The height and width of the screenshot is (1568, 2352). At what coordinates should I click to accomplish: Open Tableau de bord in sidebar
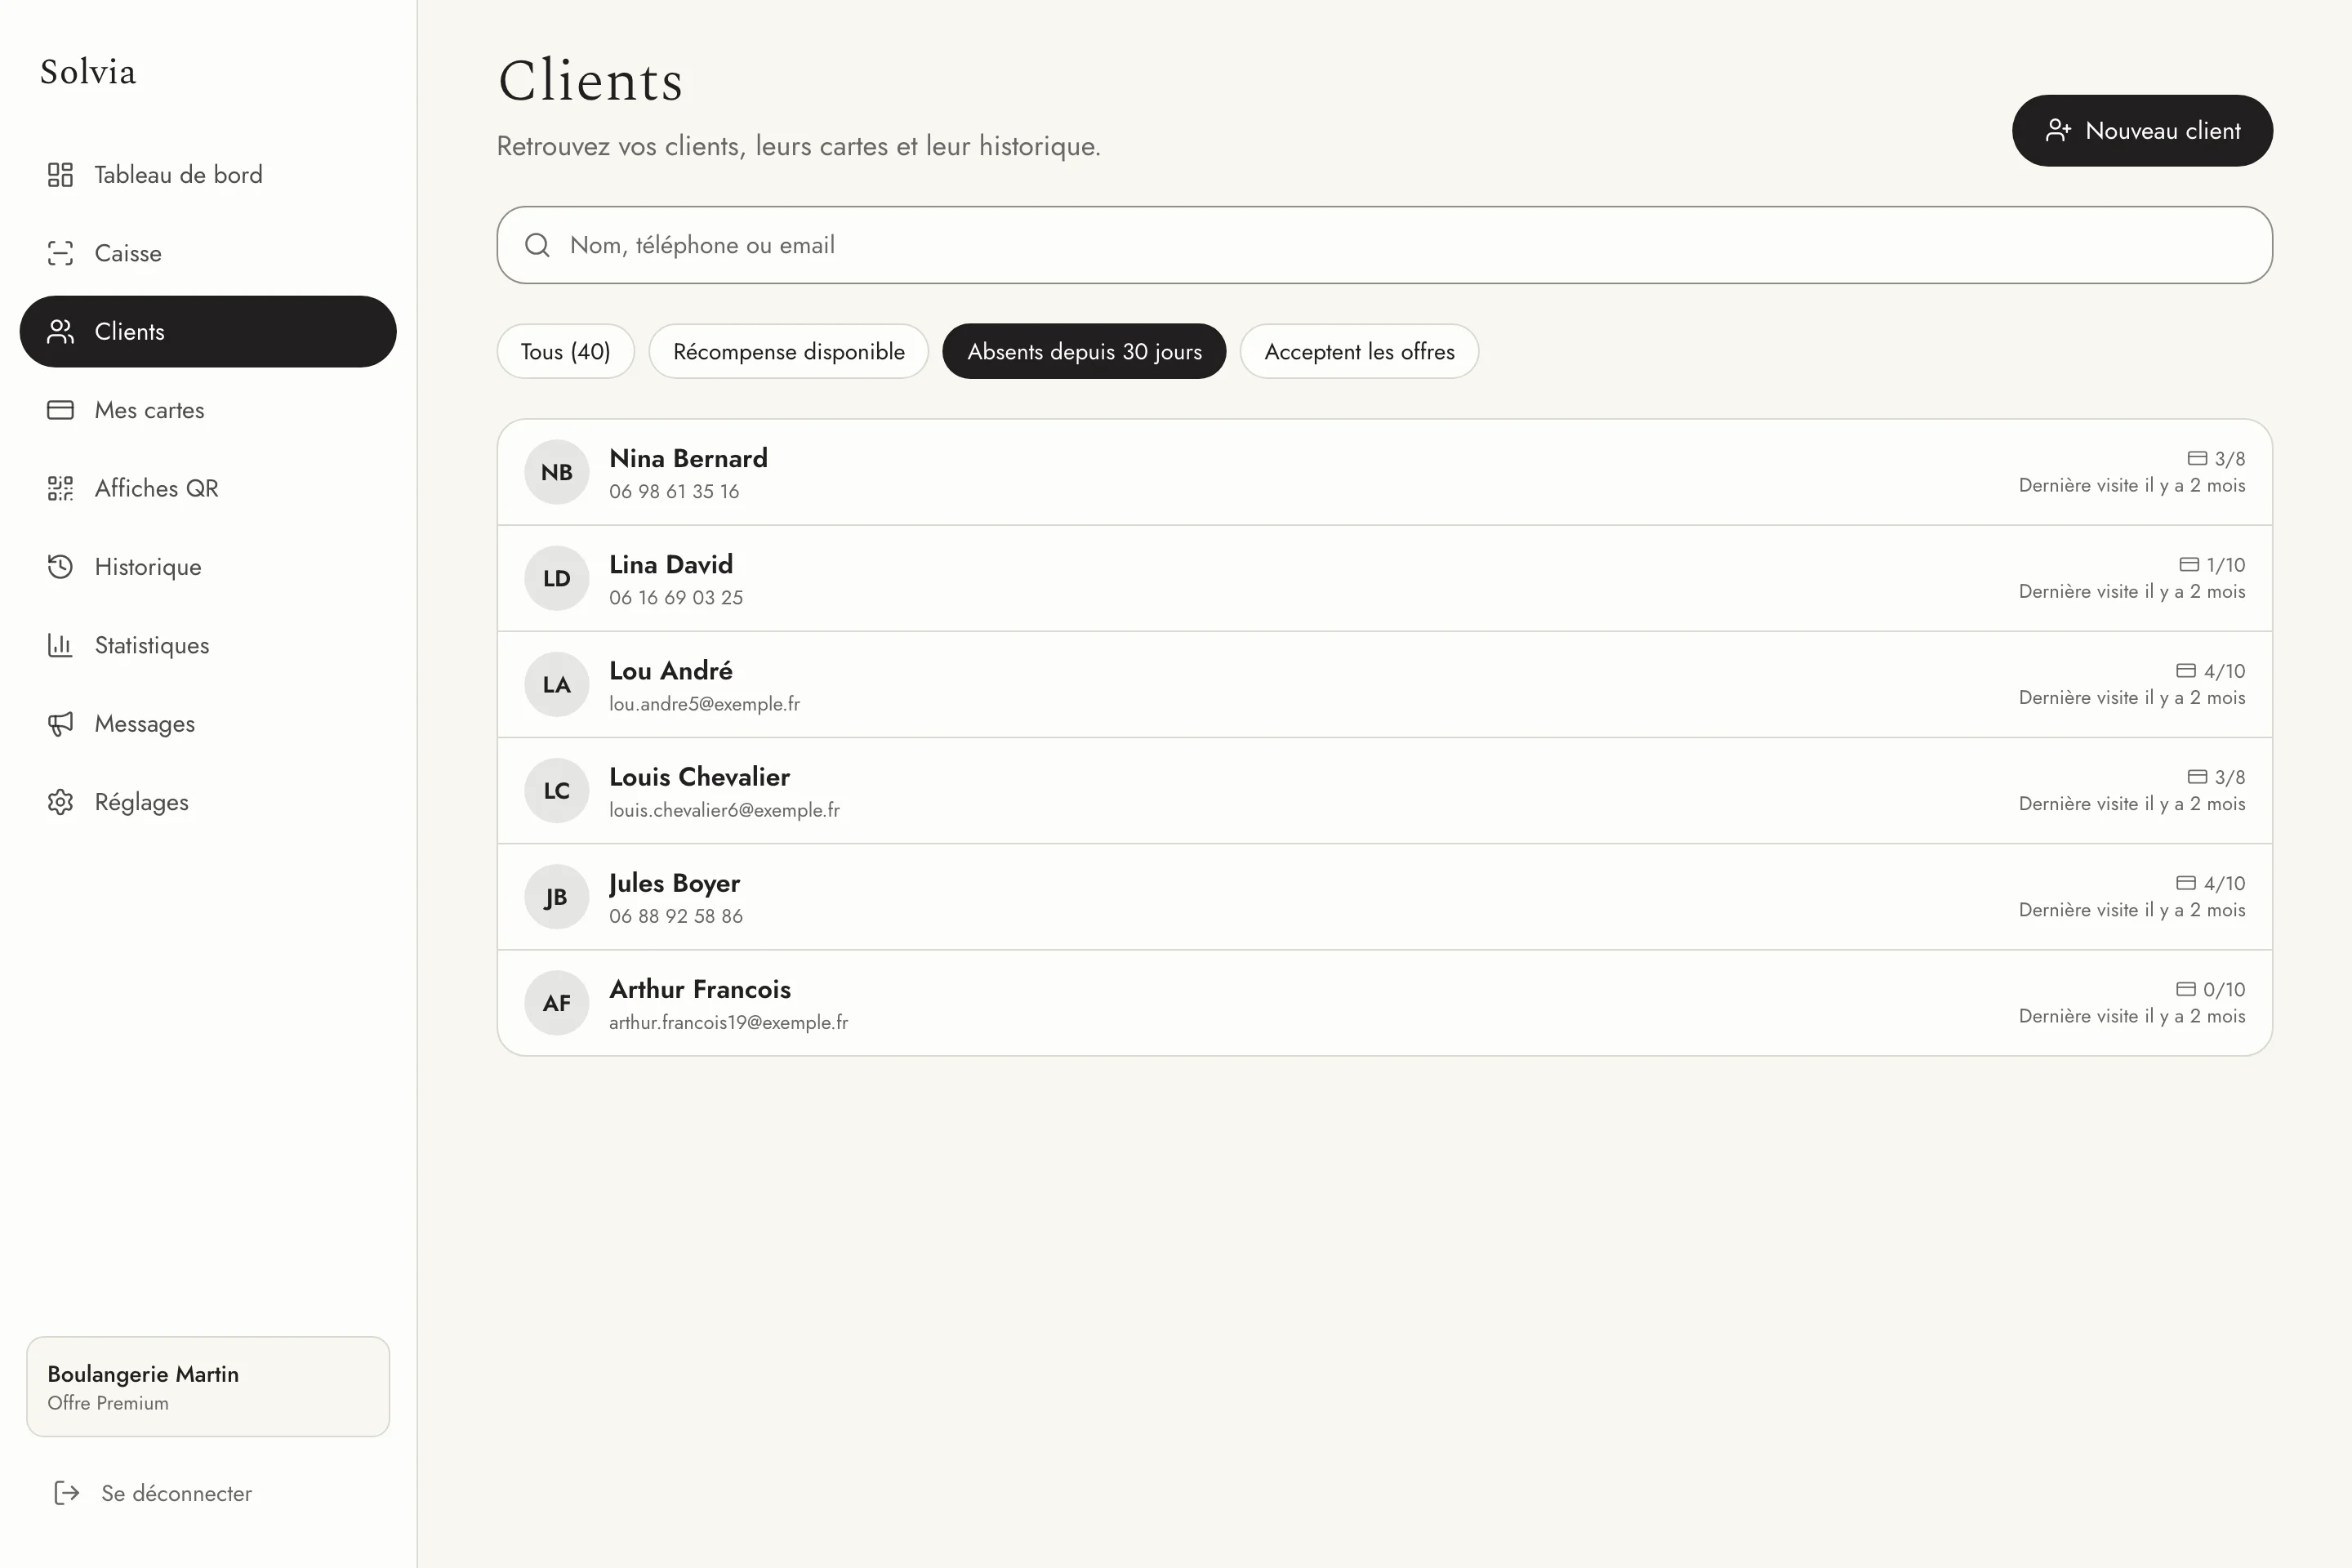point(208,175)
